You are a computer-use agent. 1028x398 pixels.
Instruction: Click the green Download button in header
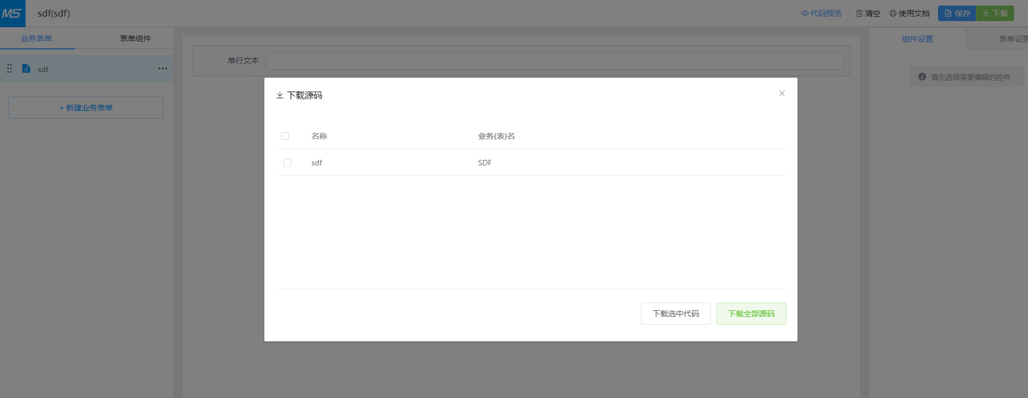coord(995,13)
